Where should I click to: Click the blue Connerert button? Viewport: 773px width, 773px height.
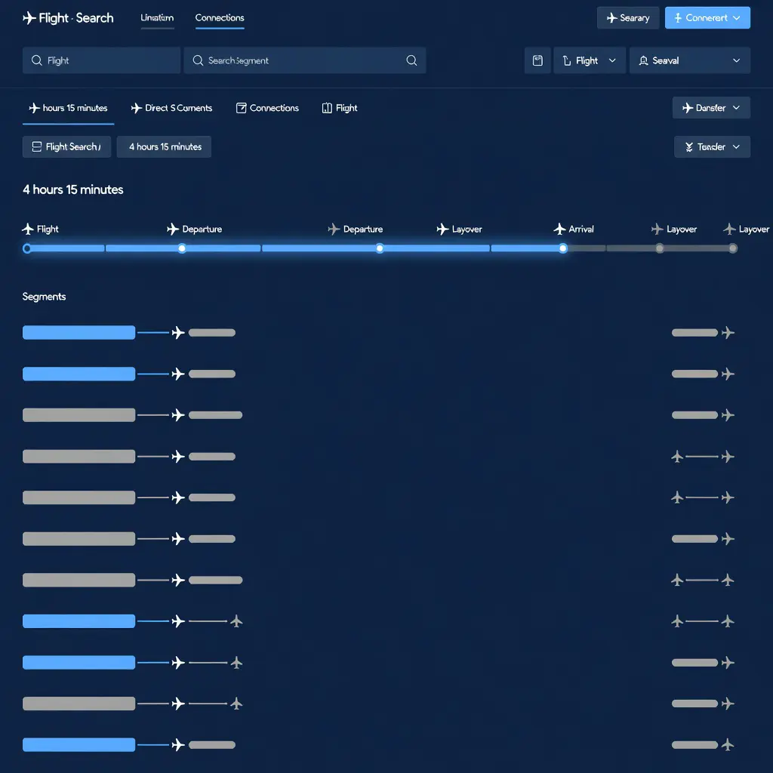(x=707, y=18)
